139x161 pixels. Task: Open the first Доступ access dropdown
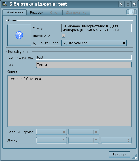pos(51,140)
